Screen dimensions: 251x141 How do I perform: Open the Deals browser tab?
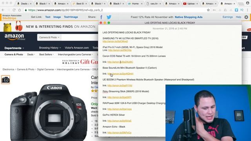pyautogui.click(x=24, y=4)
